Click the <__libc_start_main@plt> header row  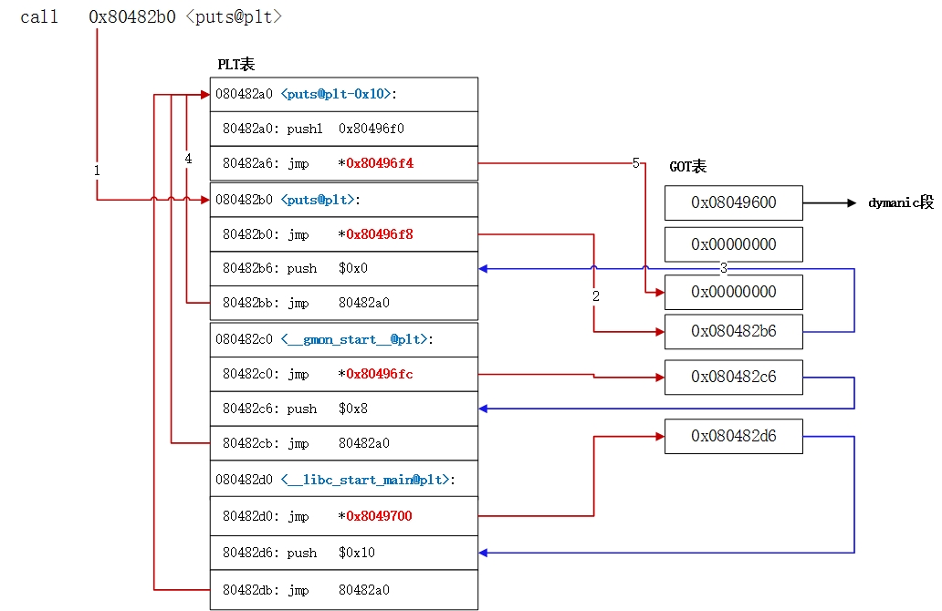pyautogui.click(x=343, y=479)
